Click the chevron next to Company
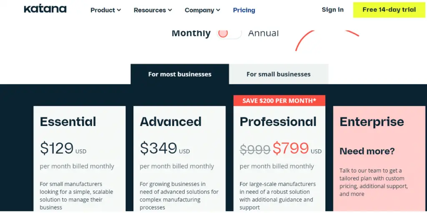Viewport: 427px width, 213px height. pos(218,10)
